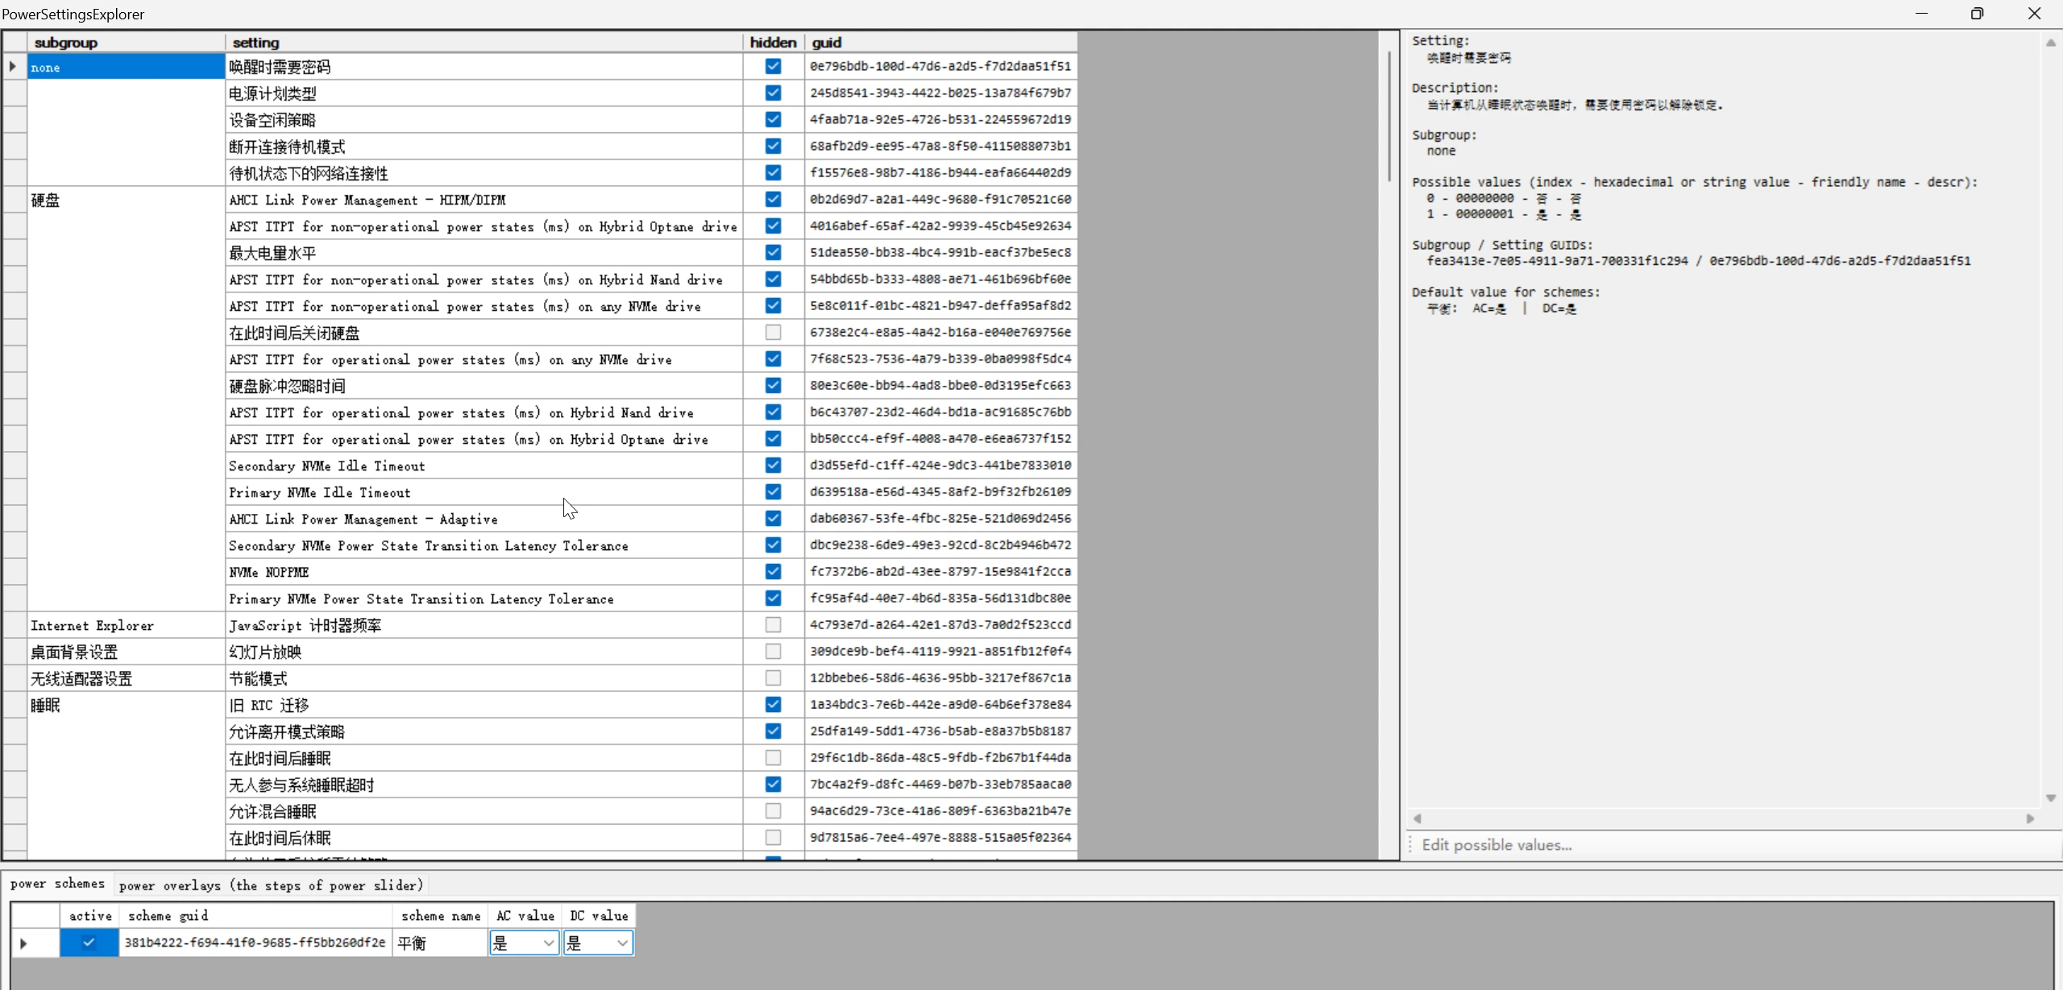The width and height of the screenshot is (2063, 990).
Task: Click Edit possible values button
Action: point(1496,845)
